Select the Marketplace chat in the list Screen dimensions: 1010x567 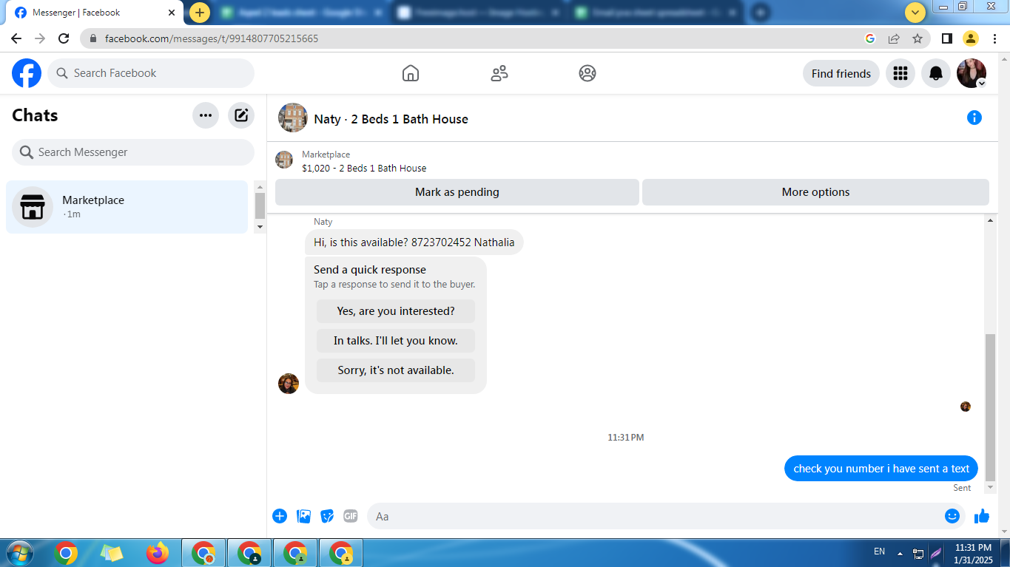point(127,207)
